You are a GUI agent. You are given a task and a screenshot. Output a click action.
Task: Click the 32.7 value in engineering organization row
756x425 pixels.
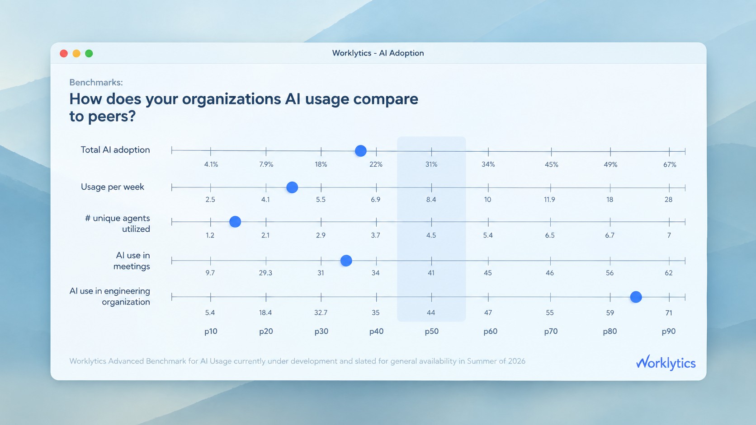point(321,313)
